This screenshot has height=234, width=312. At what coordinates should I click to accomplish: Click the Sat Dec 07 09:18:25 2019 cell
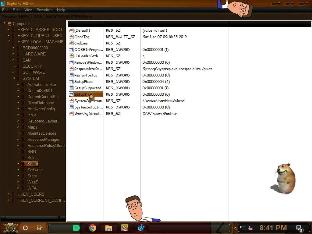point(165,37)
